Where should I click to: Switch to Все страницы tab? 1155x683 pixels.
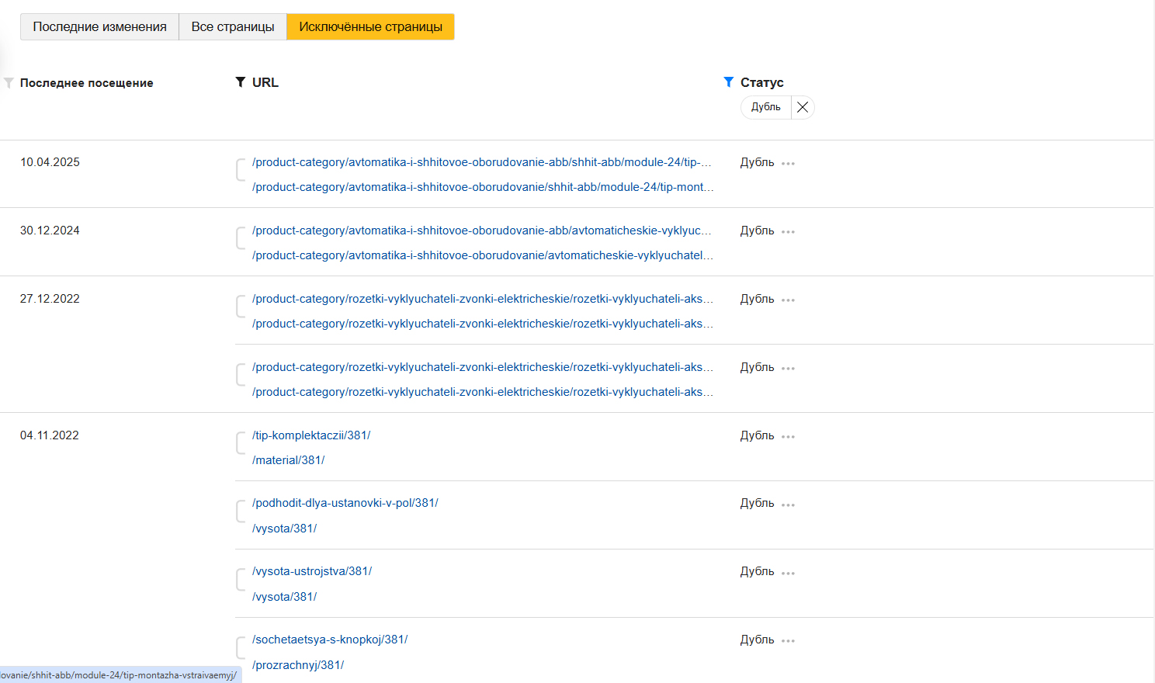[x=233, y=26]
